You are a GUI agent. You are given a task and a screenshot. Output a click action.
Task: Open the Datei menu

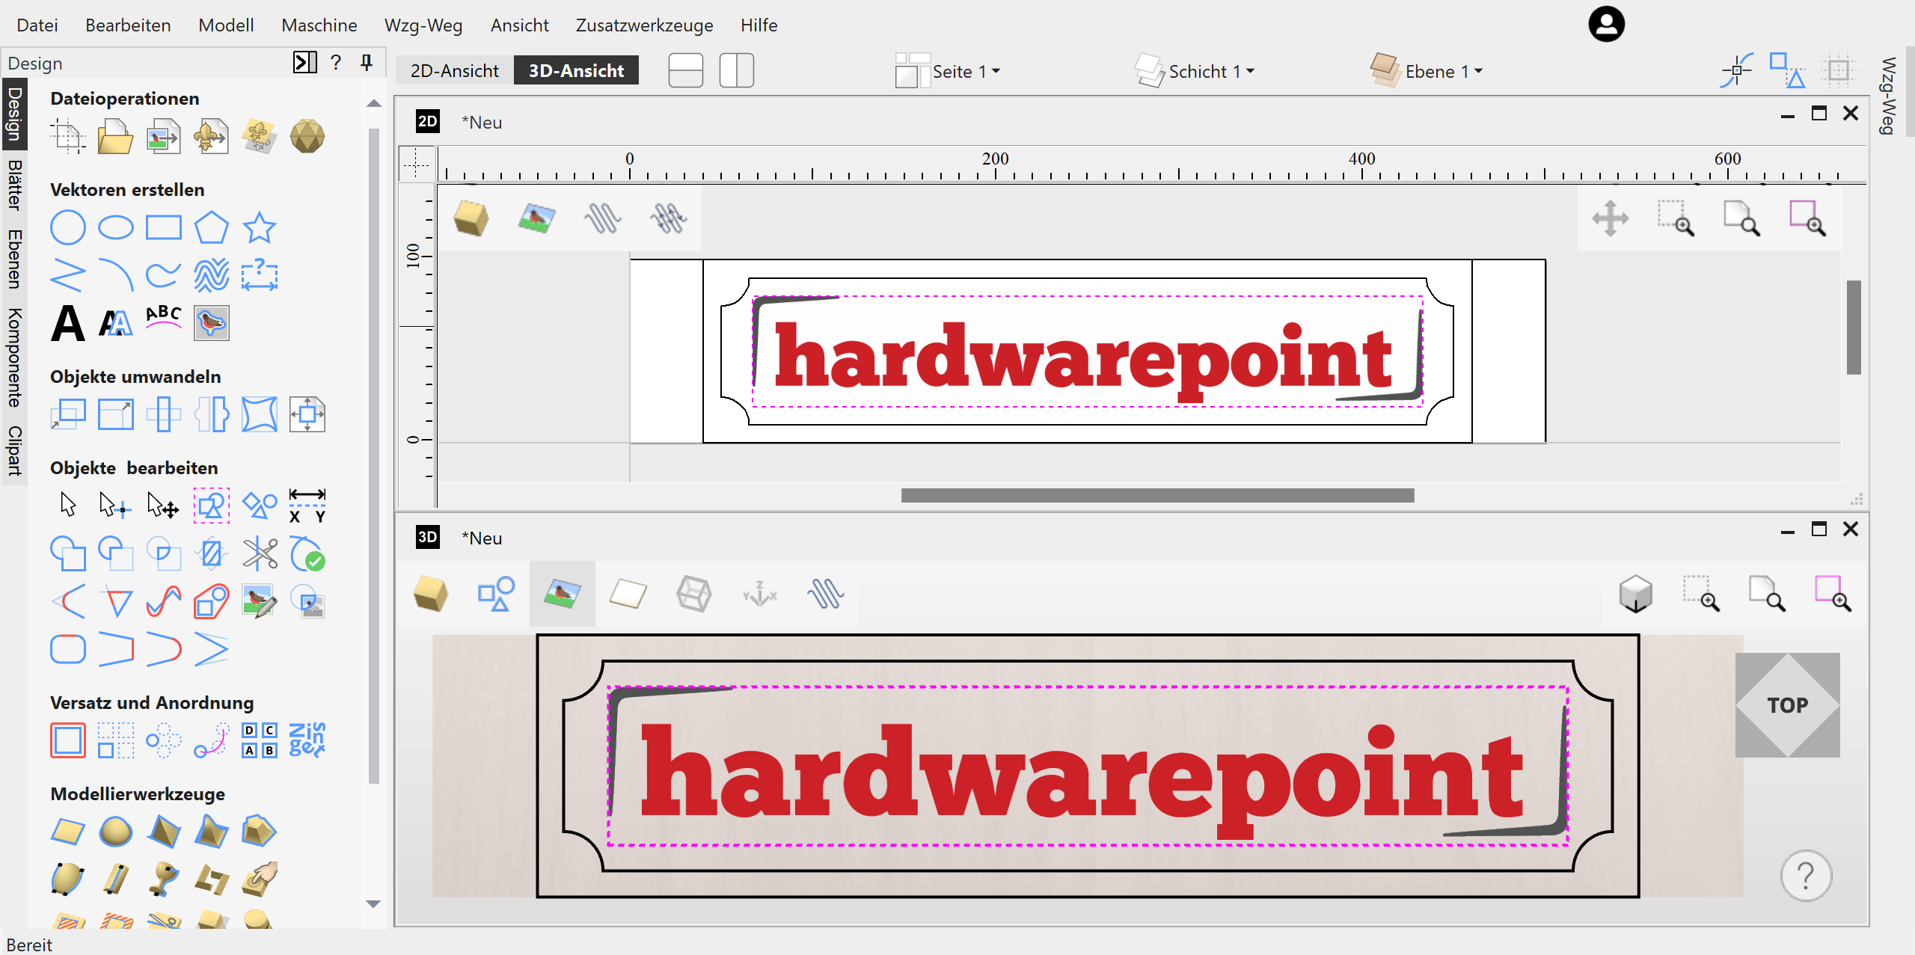(x=37, y=25)
